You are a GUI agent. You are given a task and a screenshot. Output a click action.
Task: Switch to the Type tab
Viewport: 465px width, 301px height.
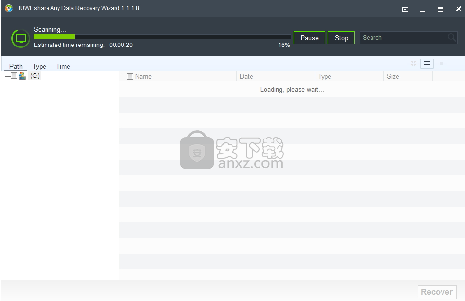[x=39, y=66]
